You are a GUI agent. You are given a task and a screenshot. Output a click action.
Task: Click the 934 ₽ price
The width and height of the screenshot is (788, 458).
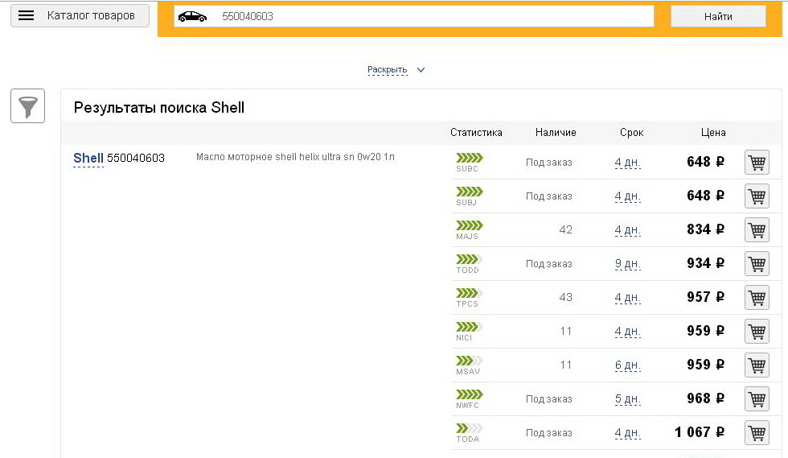click(706, 263)
